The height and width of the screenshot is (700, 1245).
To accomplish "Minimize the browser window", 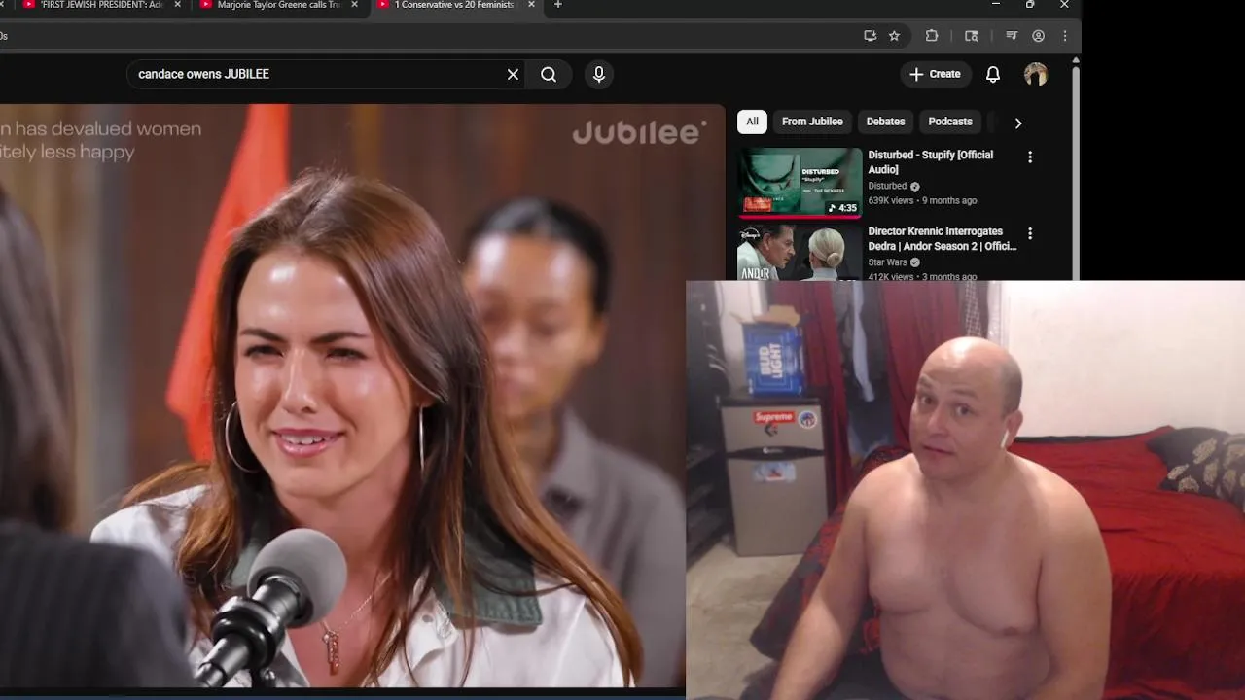I will pyautogui.click(x=995, y=5).
